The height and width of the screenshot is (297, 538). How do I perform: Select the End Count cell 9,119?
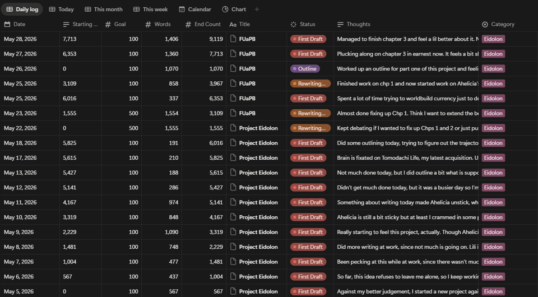(204, 39)
